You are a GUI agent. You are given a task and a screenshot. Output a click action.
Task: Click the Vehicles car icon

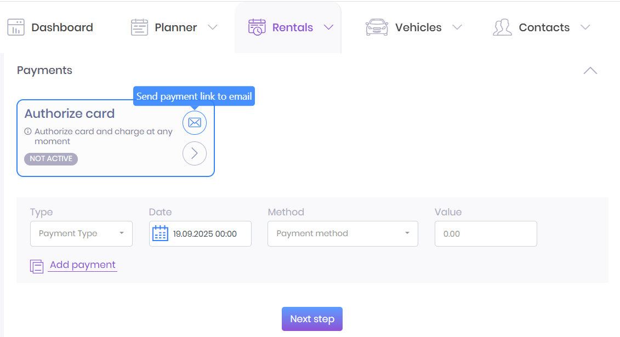coord(377,27)
